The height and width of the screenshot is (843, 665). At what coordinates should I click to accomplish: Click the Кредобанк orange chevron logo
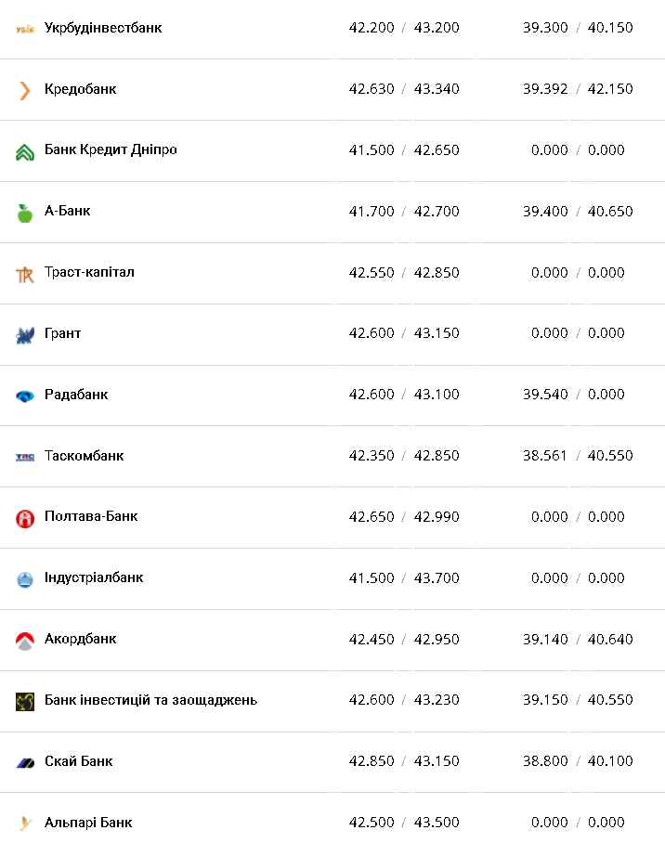25,90
